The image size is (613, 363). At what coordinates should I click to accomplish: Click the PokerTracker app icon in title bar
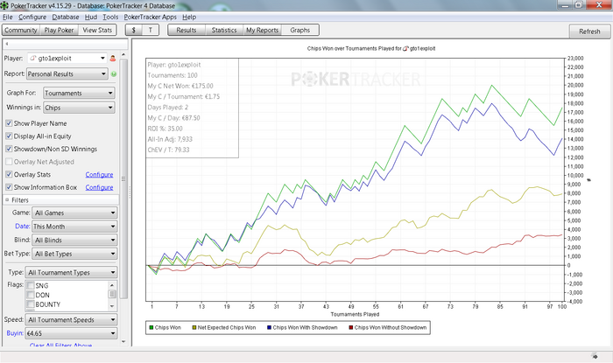(x=4, y=5)
